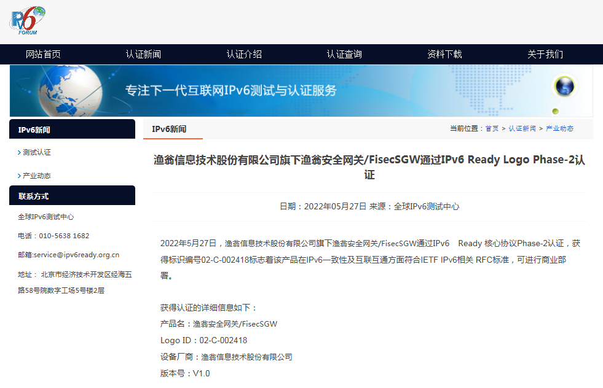Viewport: 603px width, 388px height.
Task: Click the chevron arrow beside 测试认证
Action: pyautogui.click(x=19, y=152)
